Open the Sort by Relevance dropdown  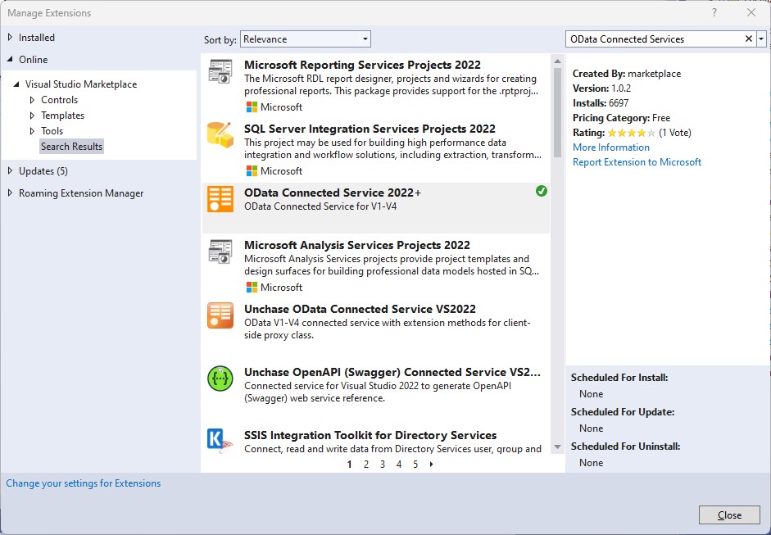click(x=306, y=39)
